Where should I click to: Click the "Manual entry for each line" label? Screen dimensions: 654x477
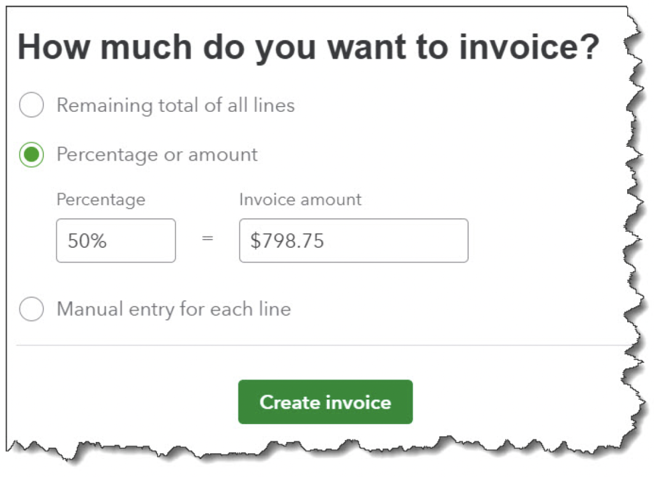coord(174,310)
